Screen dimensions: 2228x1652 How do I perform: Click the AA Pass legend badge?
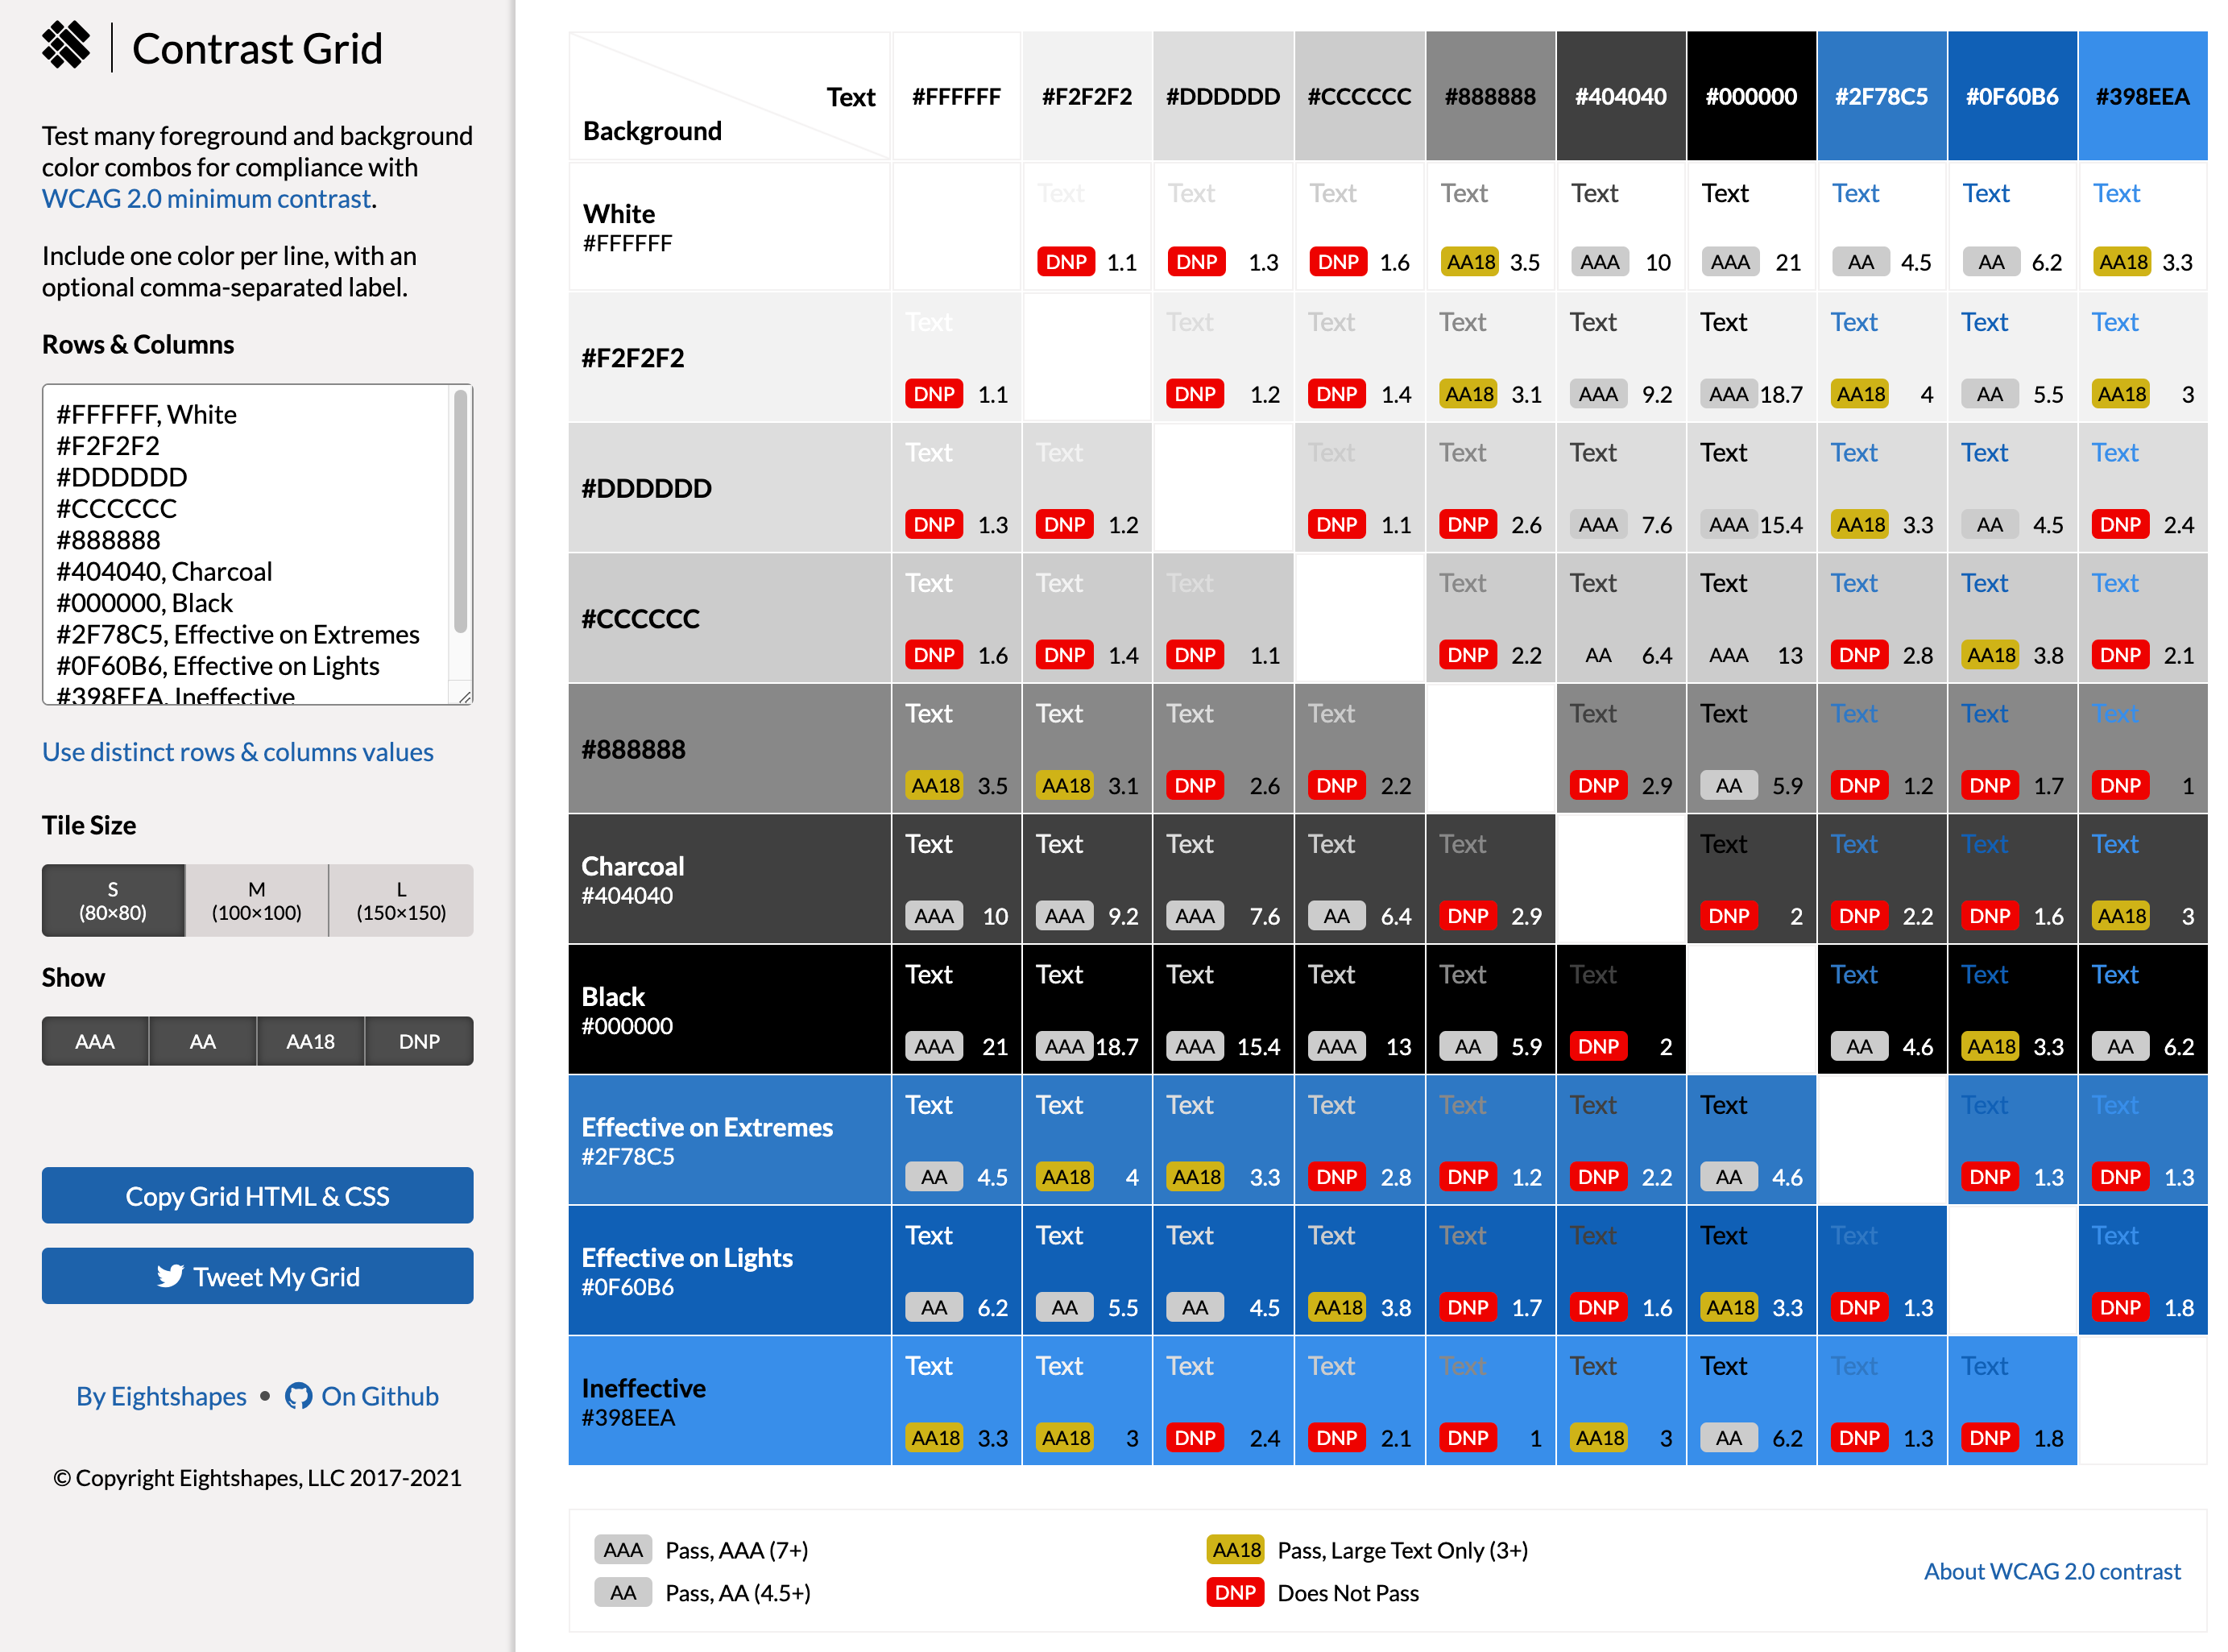coord(622,1592)
